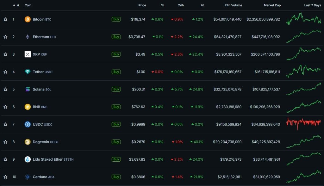The width and height of the screenshot is (324, 186).
Task: Sort the table by Market Cap header
Action: 272,5
